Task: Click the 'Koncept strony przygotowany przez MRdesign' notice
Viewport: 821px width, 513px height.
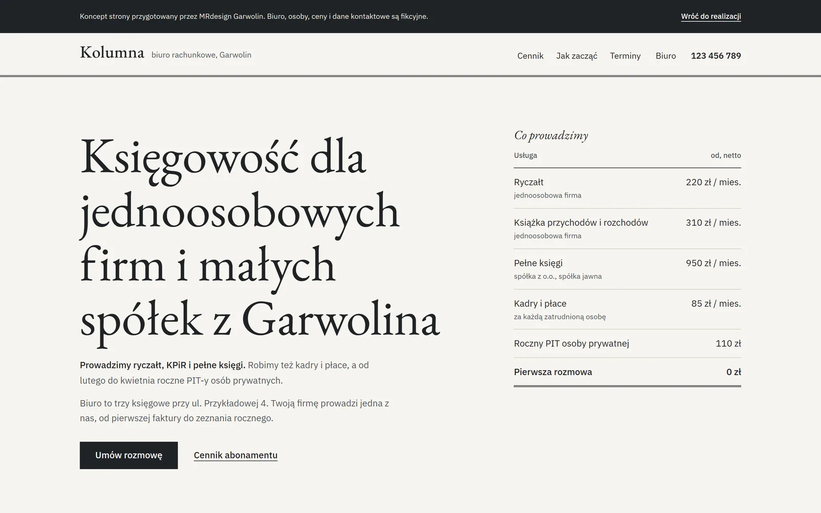Action: click(x=254, y=16)
